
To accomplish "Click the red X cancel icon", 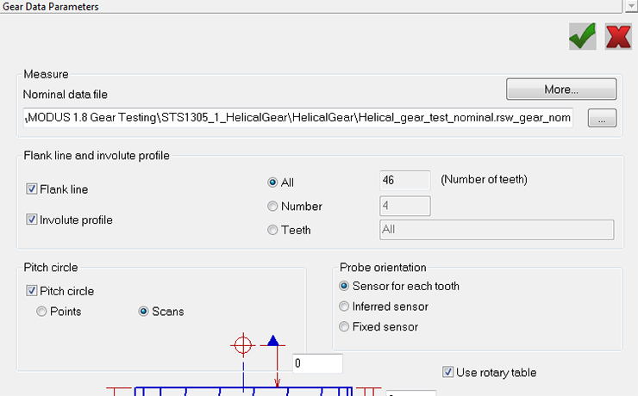I will [x=617, y=36].
